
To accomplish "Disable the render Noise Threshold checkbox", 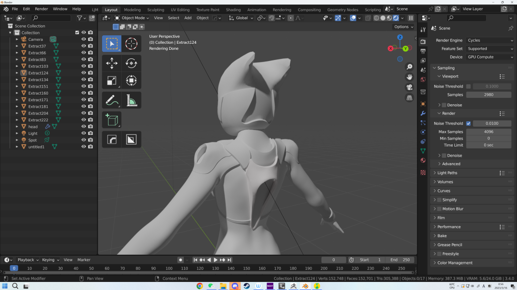I will (x=469, y=123).
